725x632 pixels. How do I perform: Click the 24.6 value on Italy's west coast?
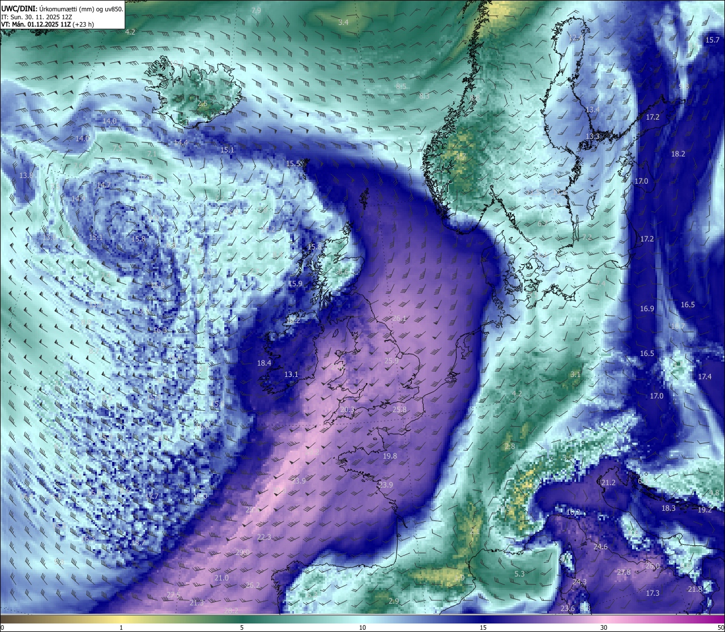600,546
